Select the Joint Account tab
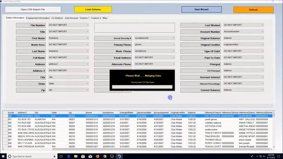This screenshot has width=283, height=159. click(x=71, y=18)
